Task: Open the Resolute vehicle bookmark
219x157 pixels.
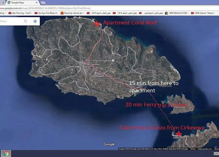Action: [73, 13]
